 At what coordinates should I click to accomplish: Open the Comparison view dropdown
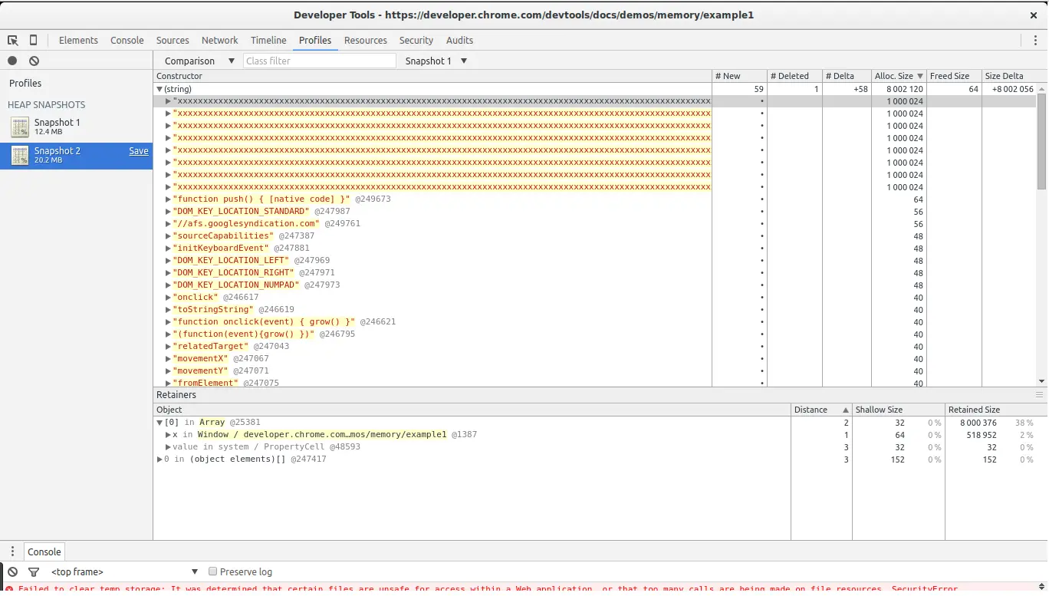pyautogui.click(x=199, y=61)
